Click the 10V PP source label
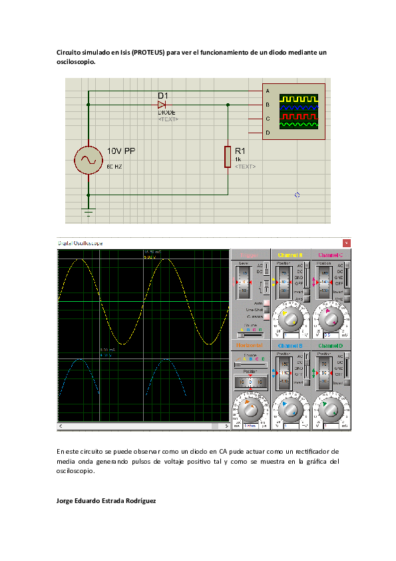396x561 pixels. point(121,151)
